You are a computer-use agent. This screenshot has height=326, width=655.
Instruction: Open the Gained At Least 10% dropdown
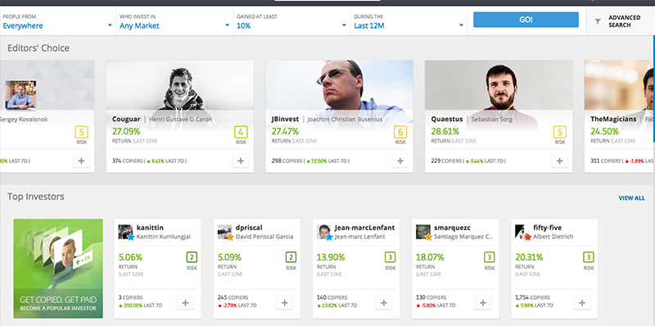[x=291, y=21]
